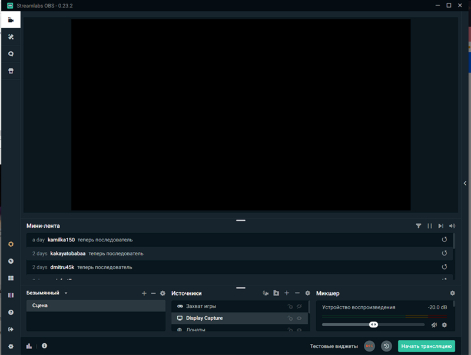471x355 pixels.
Task: Toggle the replay buffer button
Action: [x=387, y=346]
